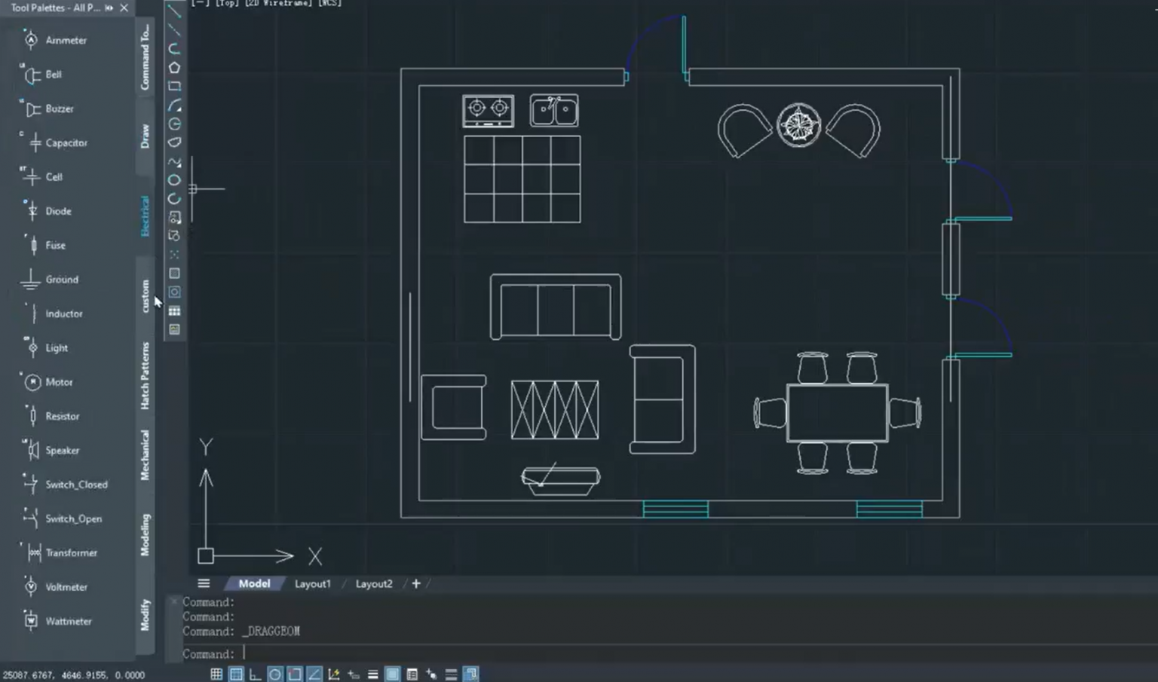Toggle polar tracking in status bar
Screen dimensions: 1158x682
(x=275, y=674)
